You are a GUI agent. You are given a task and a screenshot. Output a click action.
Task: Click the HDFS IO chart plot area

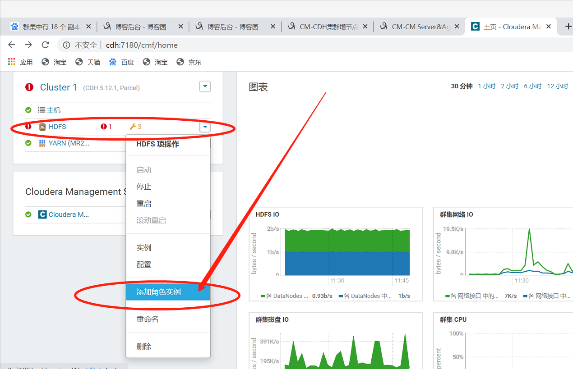coord(347,252)
